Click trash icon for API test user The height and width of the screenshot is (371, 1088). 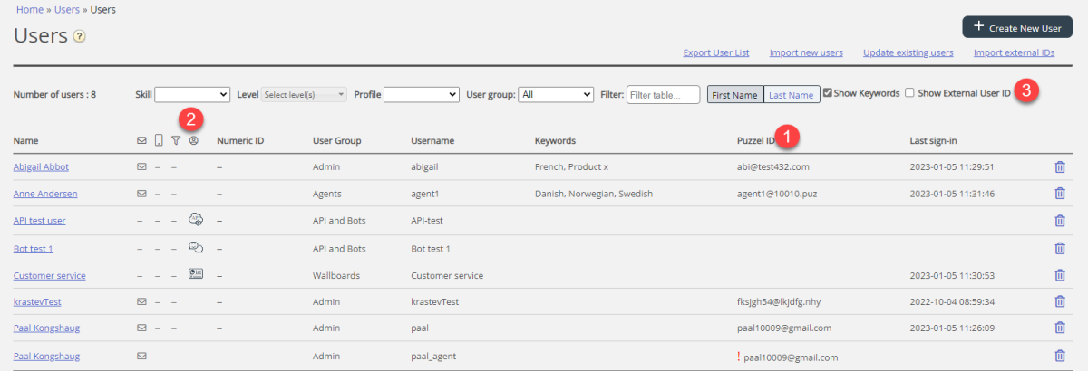point(1059,221)
